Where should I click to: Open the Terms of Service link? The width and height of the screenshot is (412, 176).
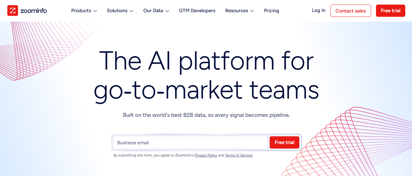[239, 155]
